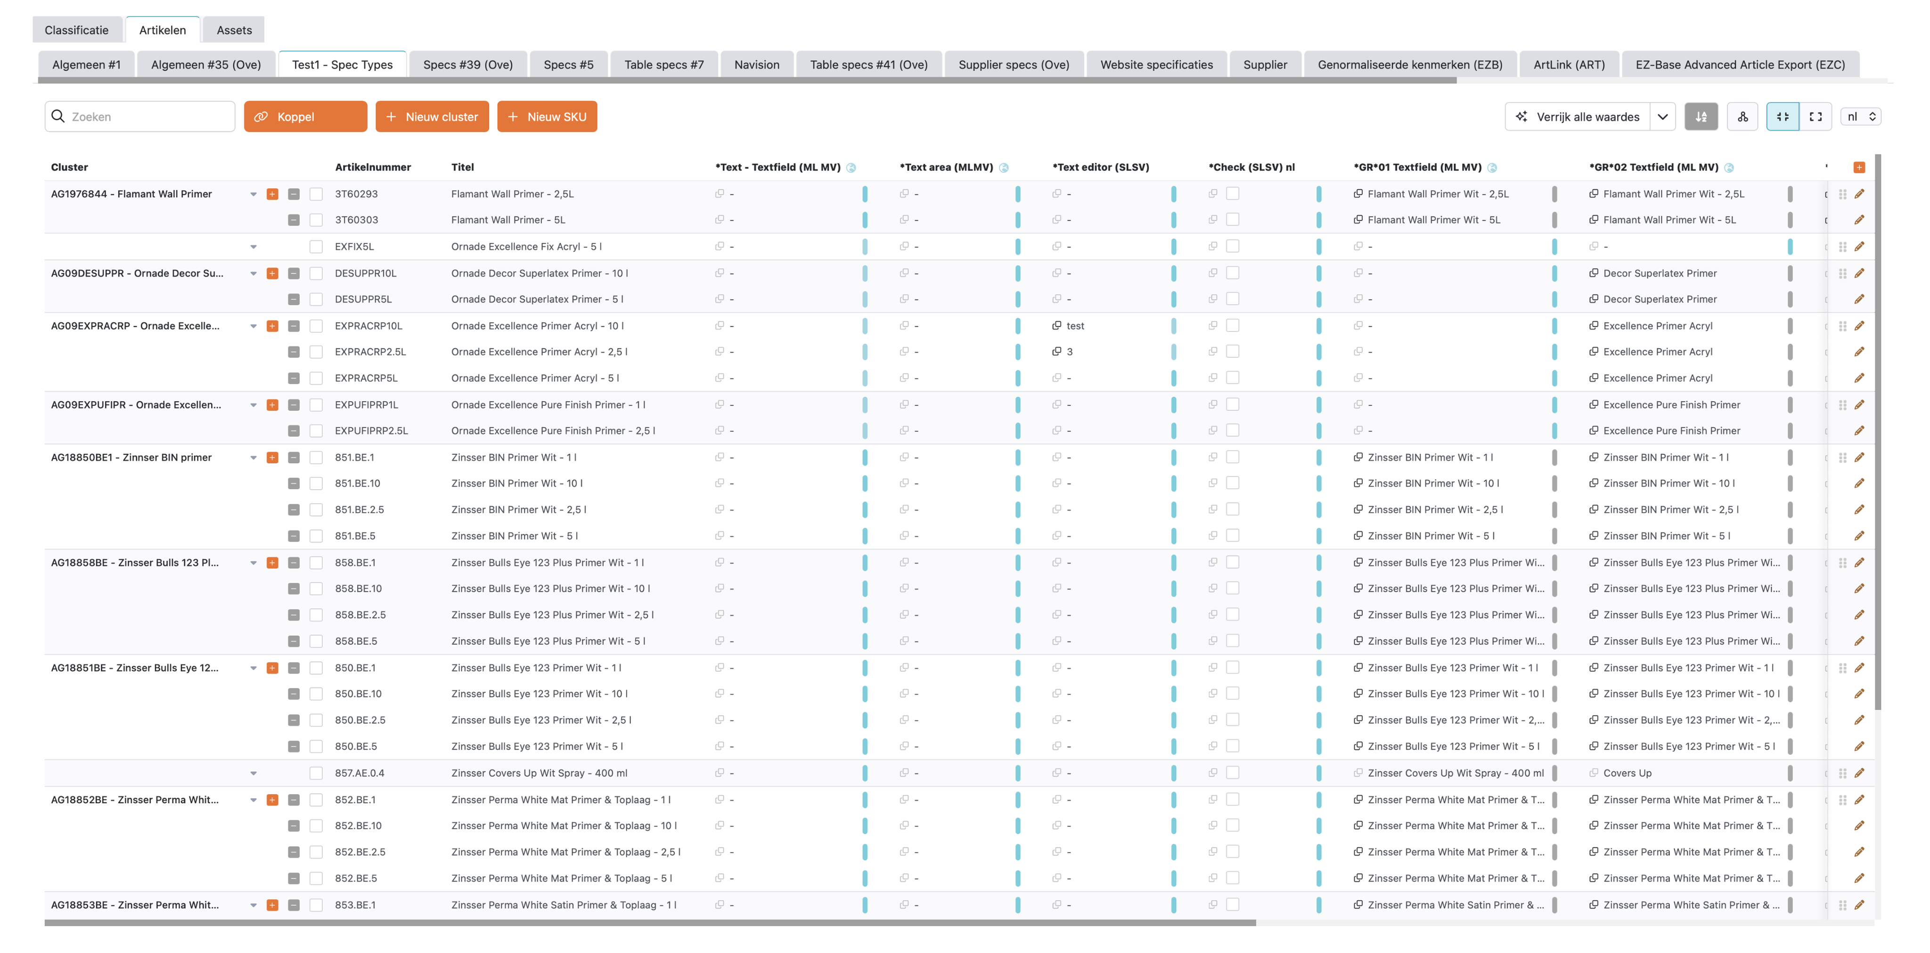Check *Check (SLSV) box for row 858.BE.1
This screenshot has height=953, width=1930.
point(1233,562)
